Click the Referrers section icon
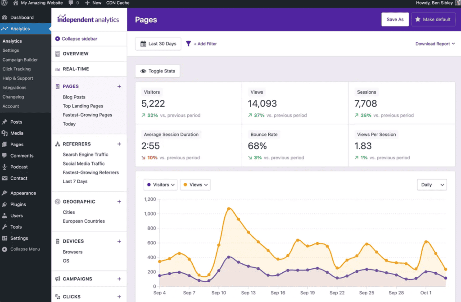The image size is (461, 302). 57,144
